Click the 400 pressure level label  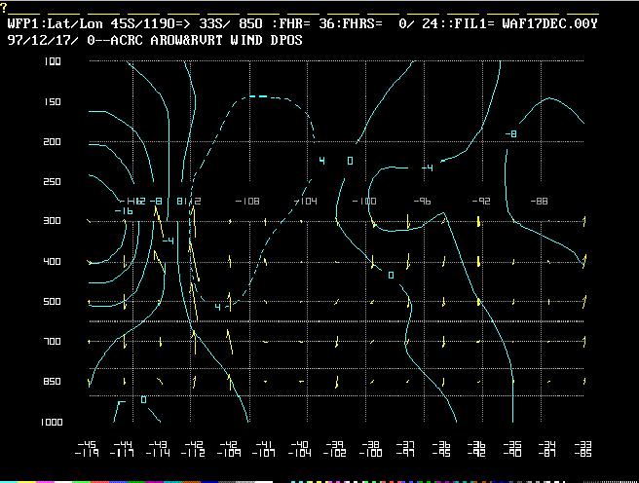[53, 261]
